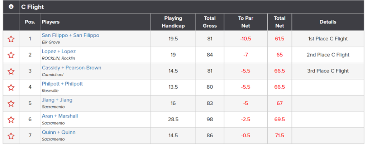This screenshot has width=367, height=147.
Task: Click the Playing Handicap column header
Action: 173,22
